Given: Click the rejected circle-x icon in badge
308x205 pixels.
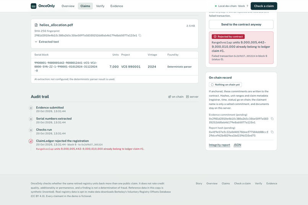Looking at the screenshot, I should [x=215, y=37].
